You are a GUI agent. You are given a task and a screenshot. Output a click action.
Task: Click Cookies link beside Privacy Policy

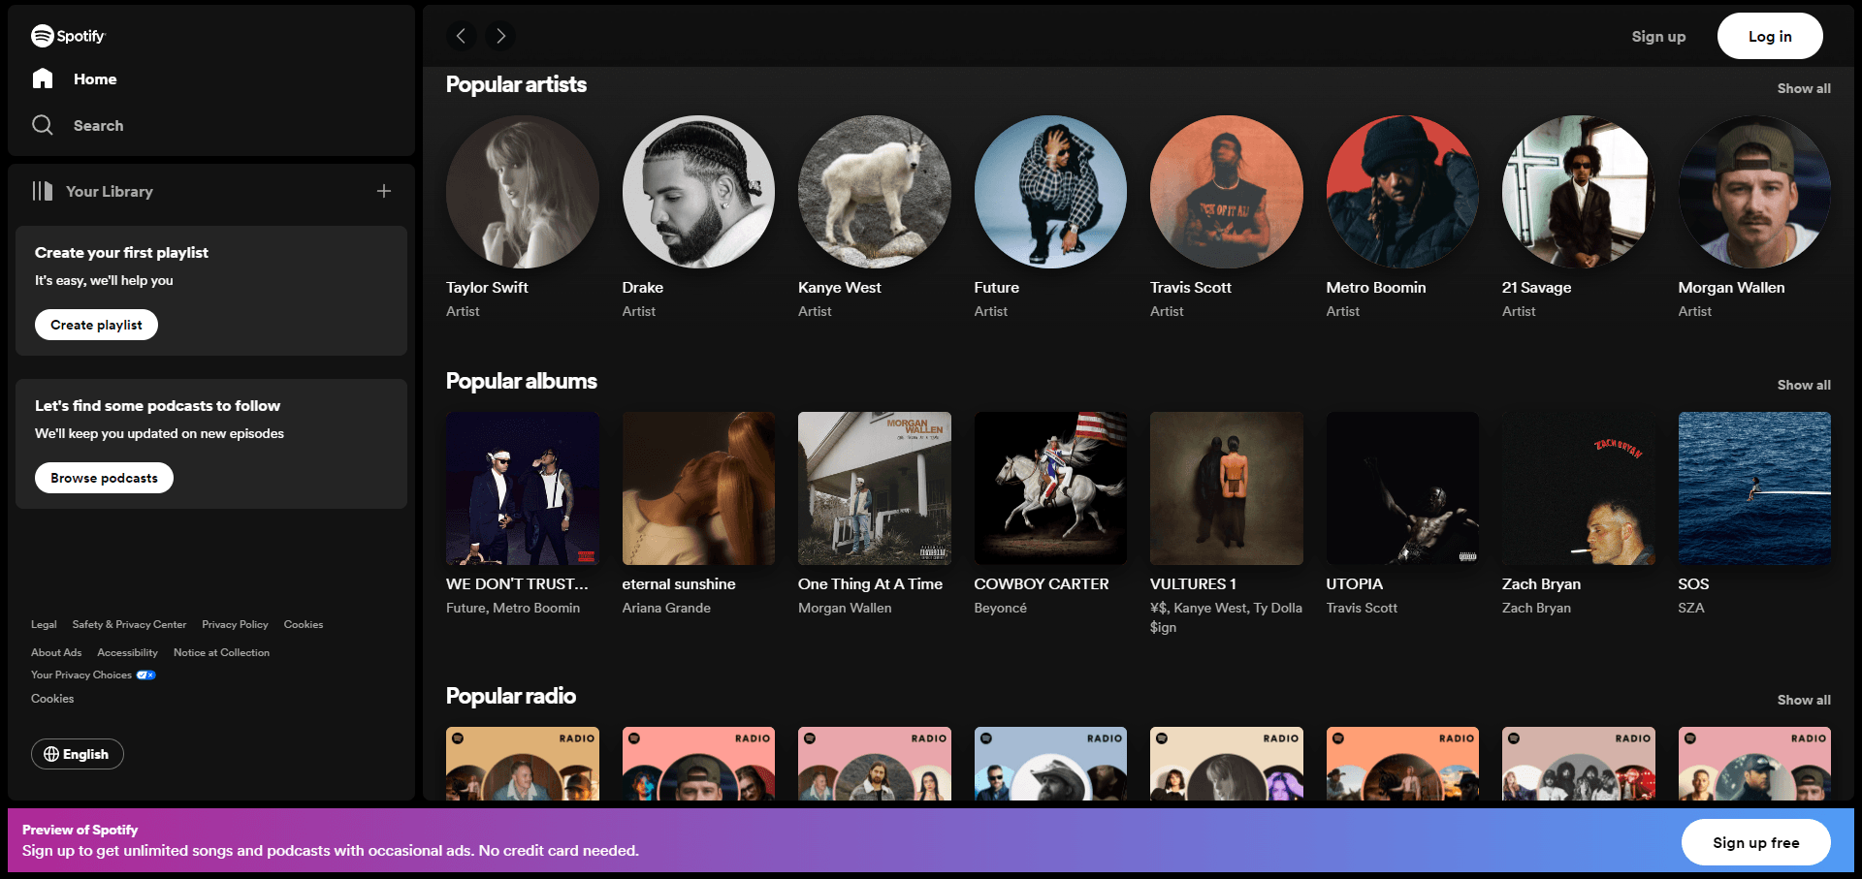click(304, 624)
